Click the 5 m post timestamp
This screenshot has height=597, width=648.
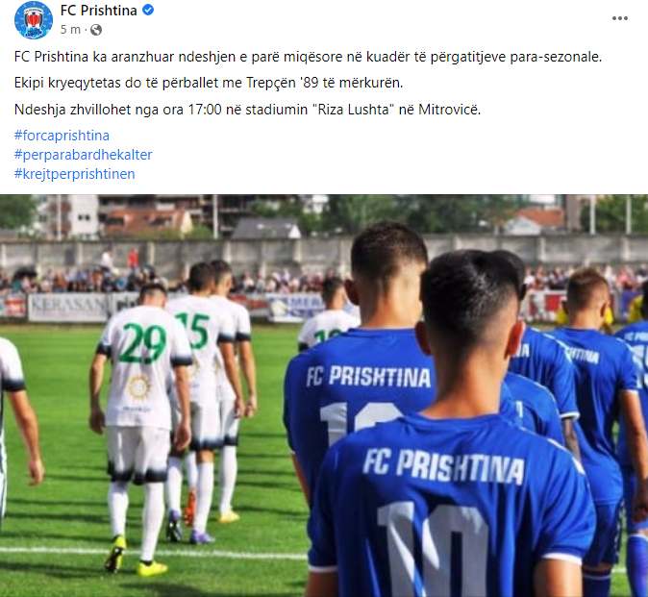[70, 30]
